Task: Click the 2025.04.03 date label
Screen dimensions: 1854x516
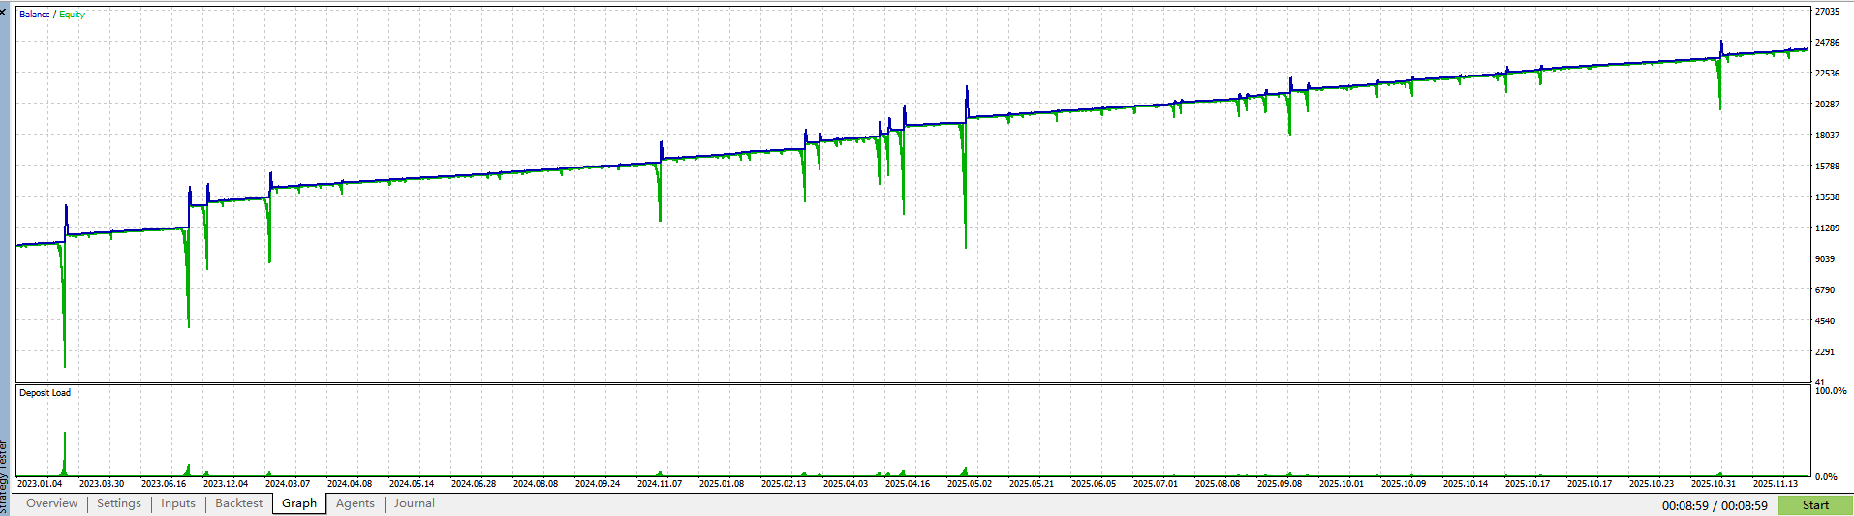Action: [x=846, y=484]
